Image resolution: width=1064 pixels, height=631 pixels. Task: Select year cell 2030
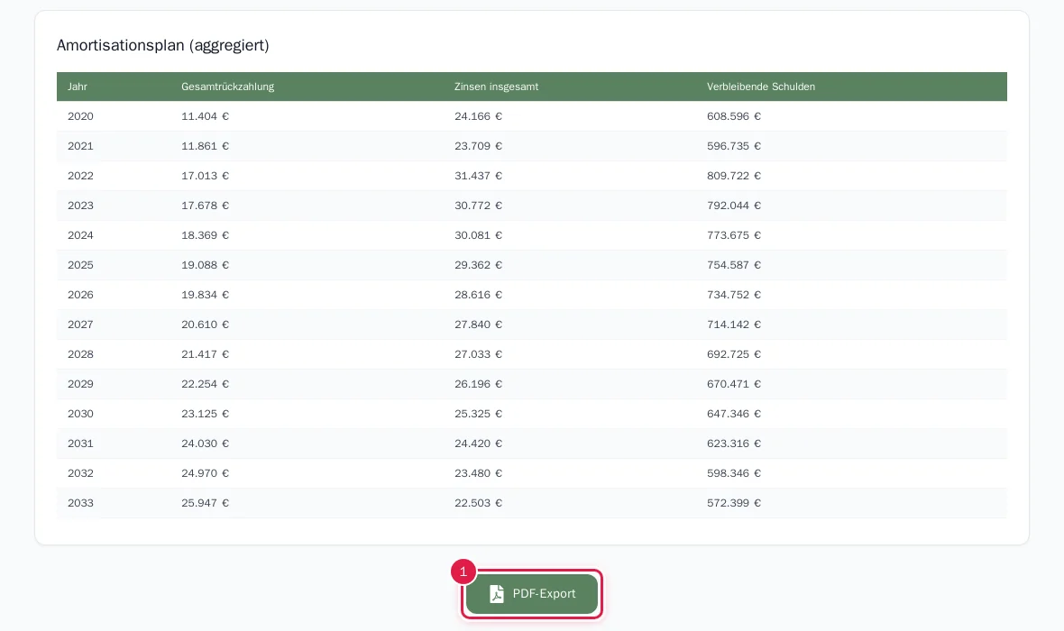click(x=81, y=414)
